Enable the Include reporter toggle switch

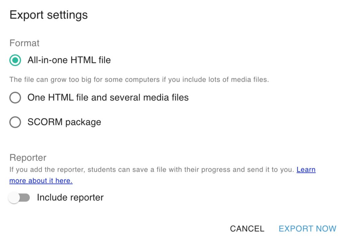(19, 198)
